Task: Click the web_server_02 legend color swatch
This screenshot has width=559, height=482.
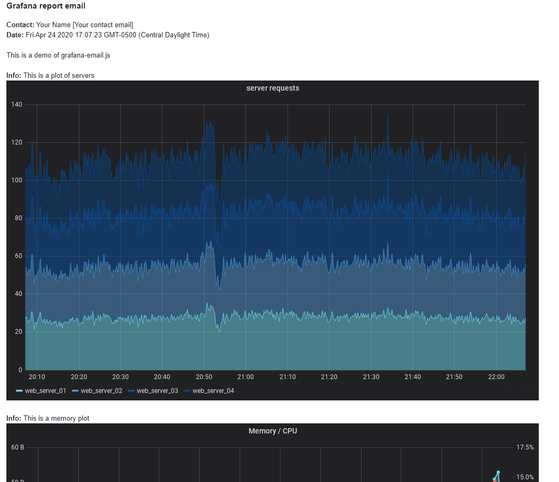Action: point(75,391)
